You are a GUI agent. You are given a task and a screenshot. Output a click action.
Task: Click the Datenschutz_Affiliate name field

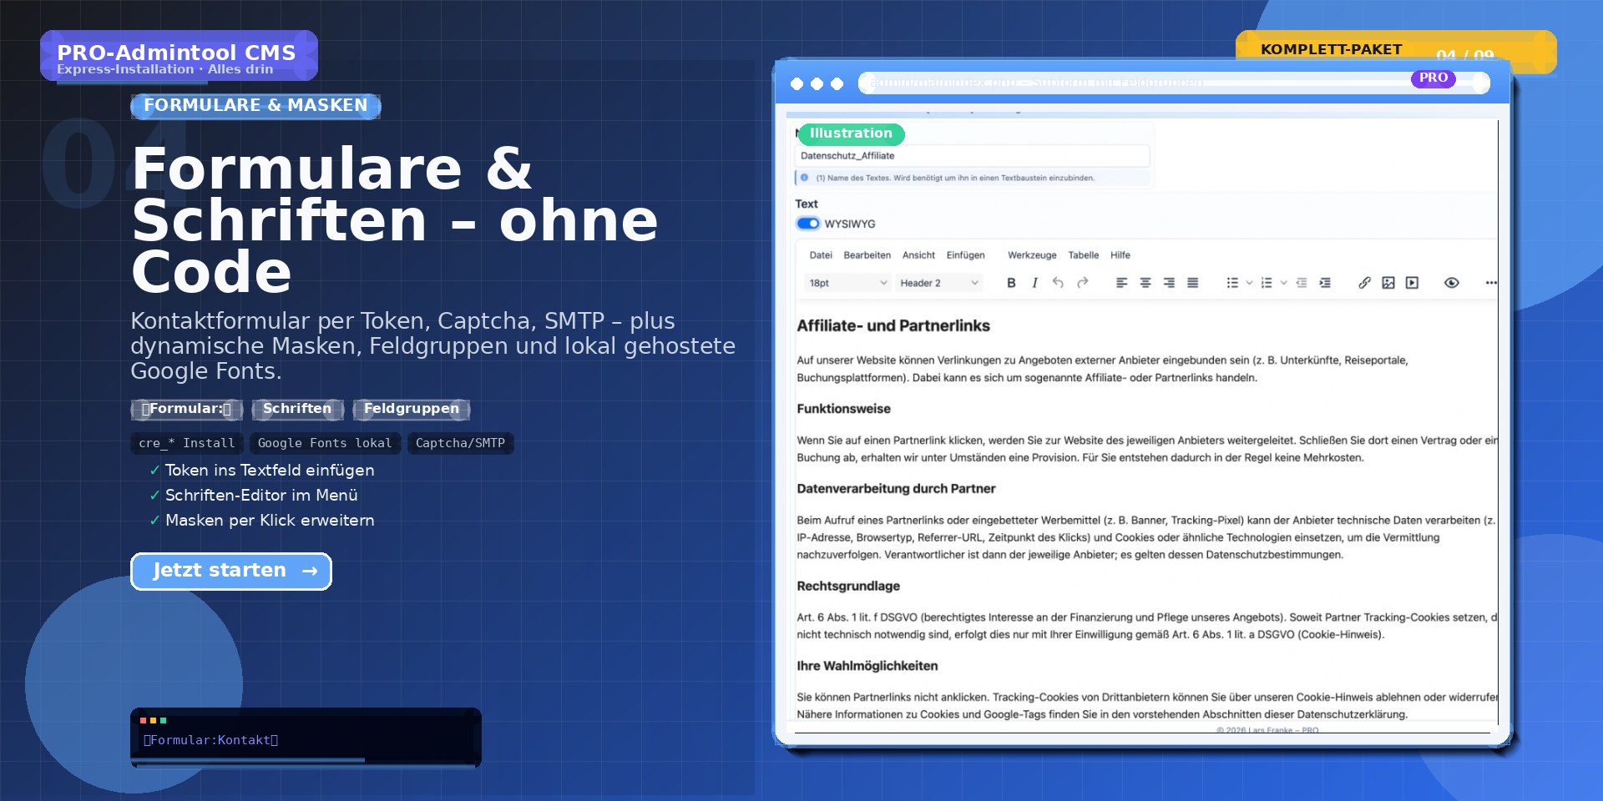(x=973, y=156)
